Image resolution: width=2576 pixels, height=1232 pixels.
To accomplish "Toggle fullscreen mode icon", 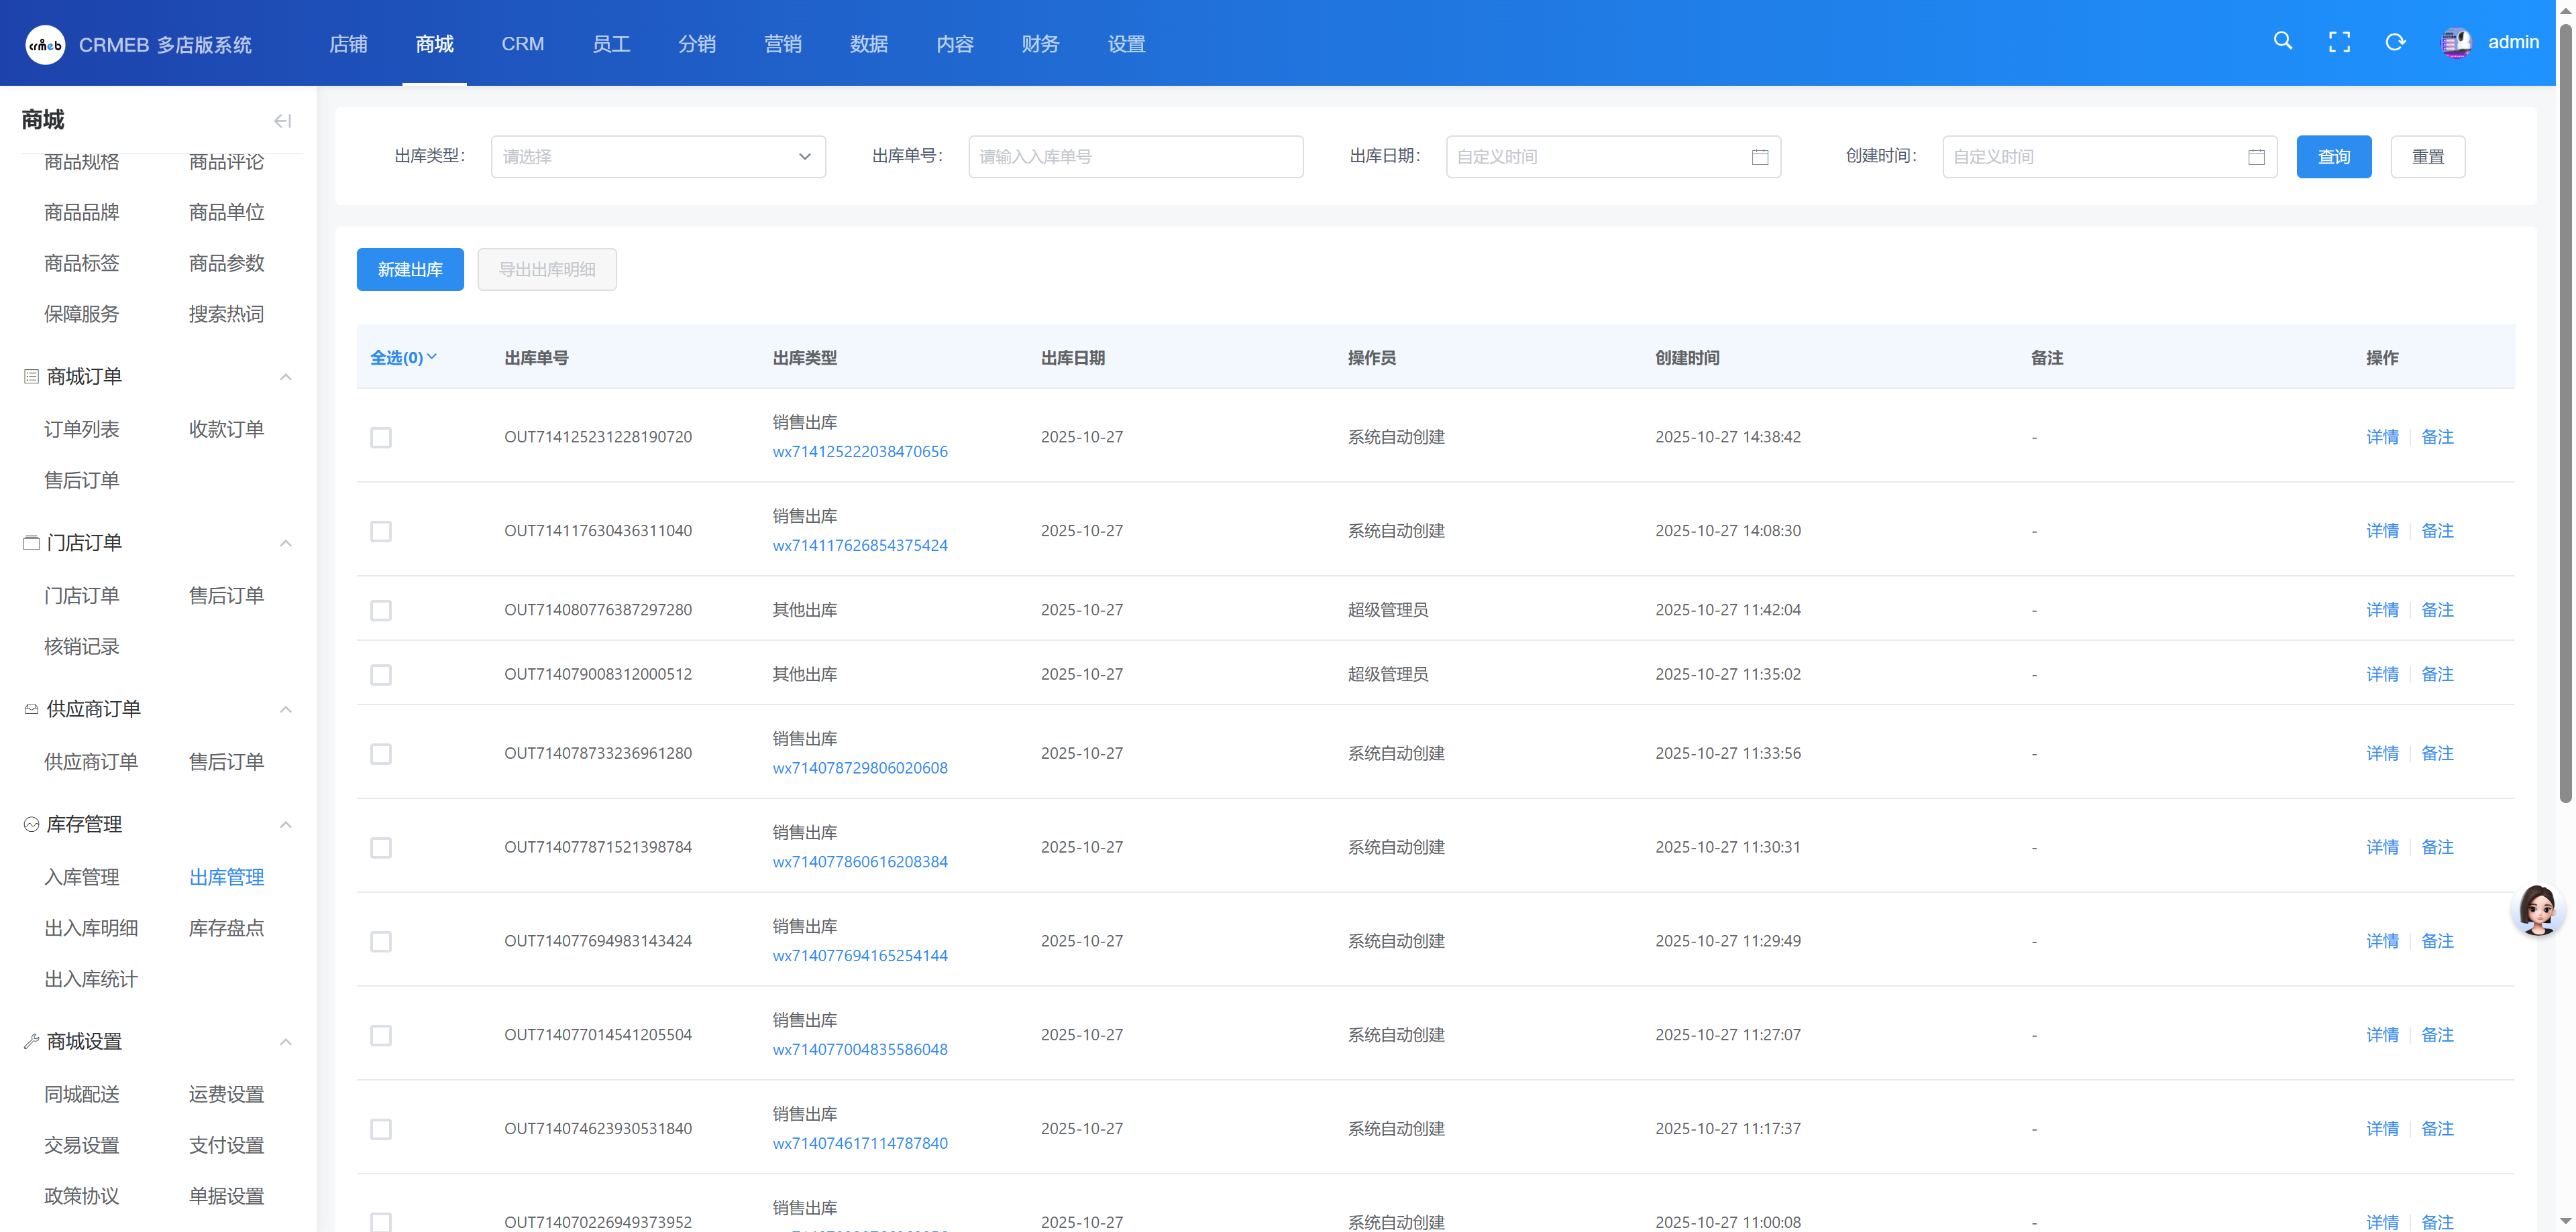I will (2339, 42).
